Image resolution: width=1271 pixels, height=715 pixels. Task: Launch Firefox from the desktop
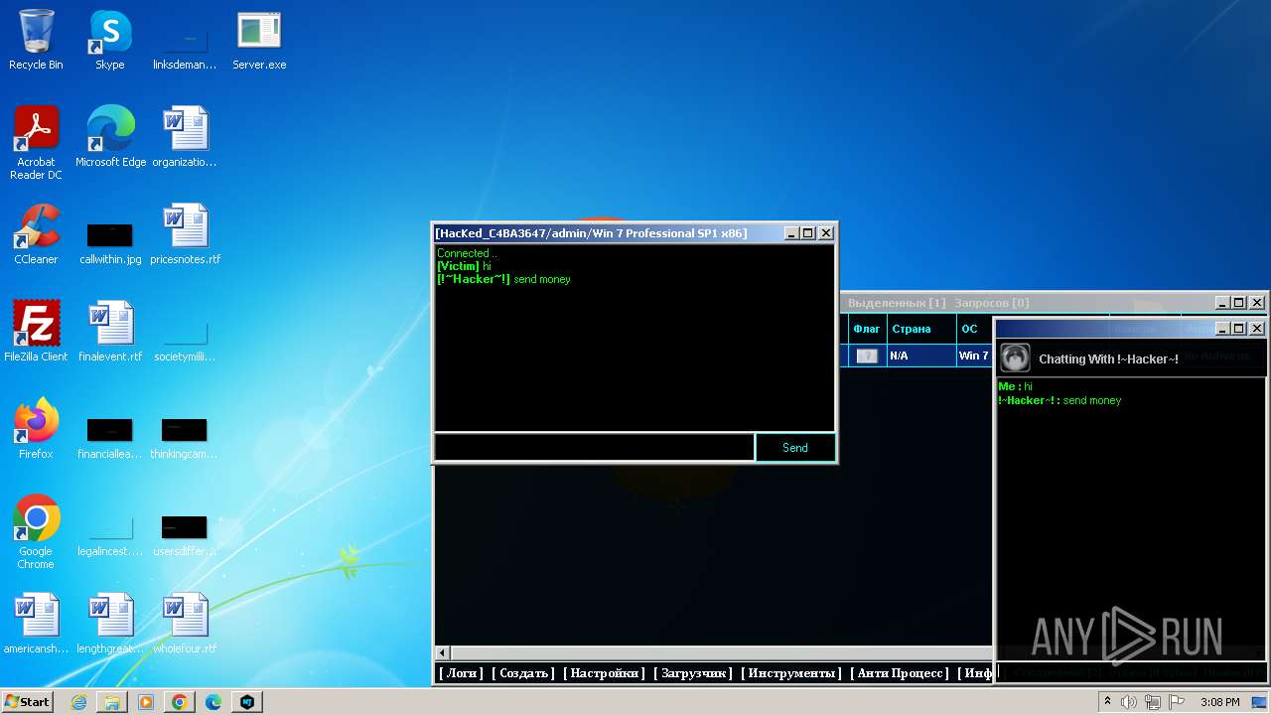coord(36,429)
